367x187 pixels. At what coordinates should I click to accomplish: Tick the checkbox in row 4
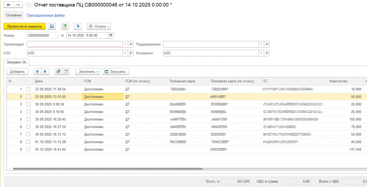28,112
